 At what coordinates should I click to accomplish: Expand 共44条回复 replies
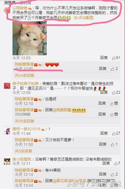tap(25, 76)
